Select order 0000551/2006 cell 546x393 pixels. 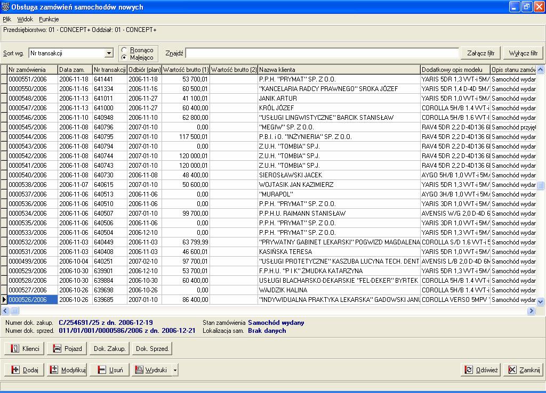(33, 79)
